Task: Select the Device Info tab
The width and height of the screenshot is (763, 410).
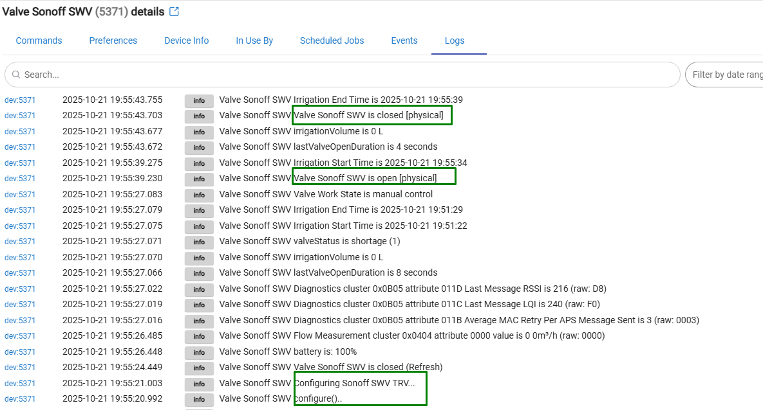Action: [x=187, y=40]
